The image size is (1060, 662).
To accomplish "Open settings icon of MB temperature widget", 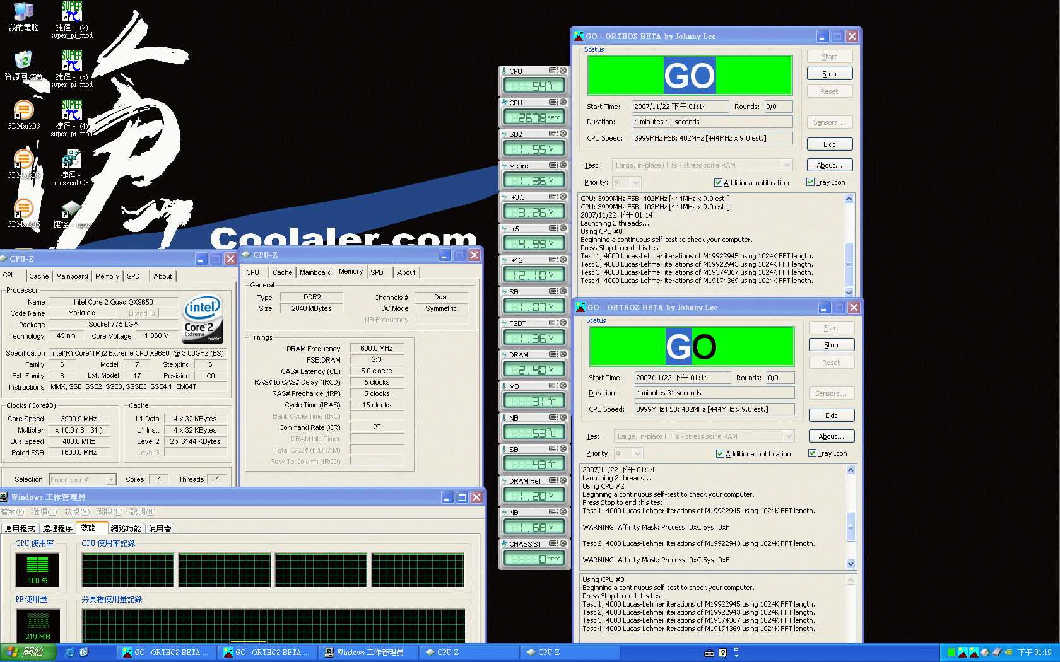I will 553,386.
